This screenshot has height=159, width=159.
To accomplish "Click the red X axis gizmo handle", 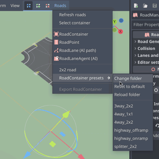I will 120,31.
